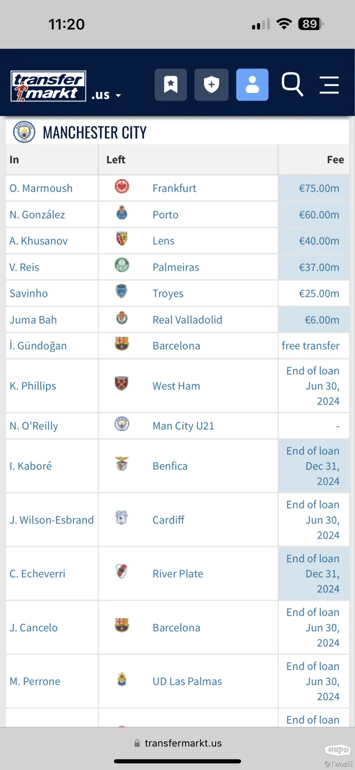Click the Porto club crest

click(x=122, y=213)
